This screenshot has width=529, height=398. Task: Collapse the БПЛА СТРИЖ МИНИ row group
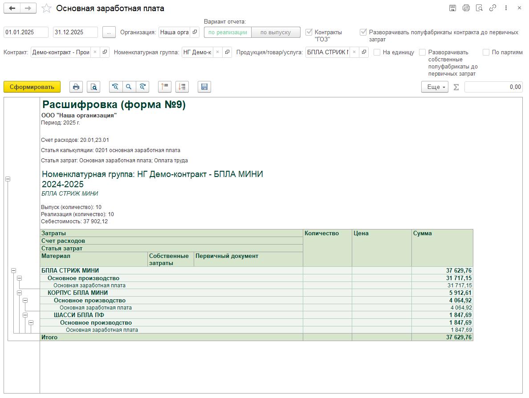[13, 271]
